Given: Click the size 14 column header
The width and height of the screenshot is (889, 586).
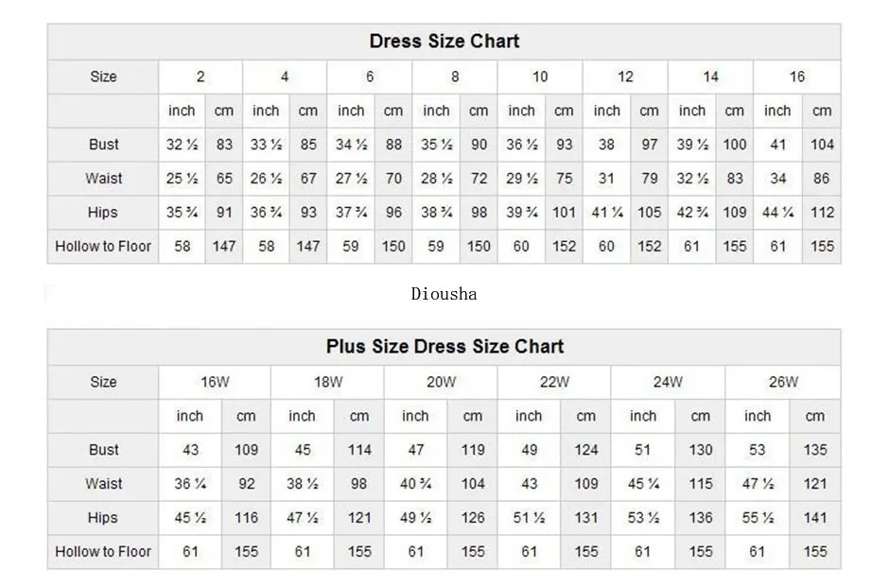Looking at the screenshot, I should (x=710, y=77).
